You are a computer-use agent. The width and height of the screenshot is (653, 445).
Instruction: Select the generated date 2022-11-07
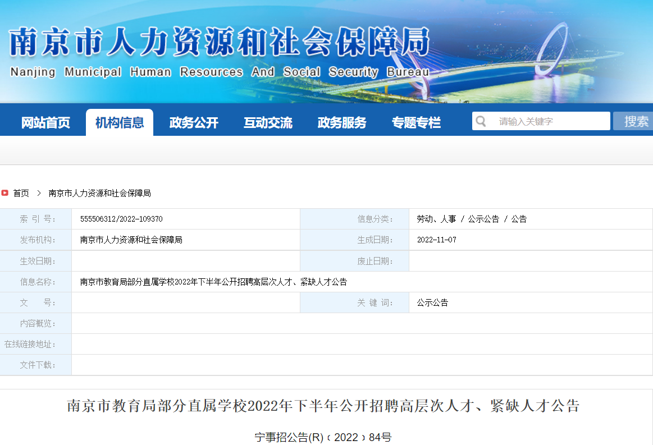[x=436, y=240]
